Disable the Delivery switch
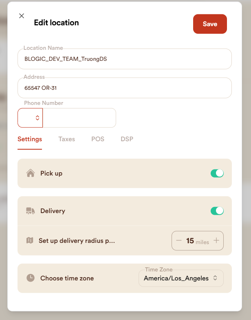The width and height of the screenshot is (251, 320). pos(217,211)
